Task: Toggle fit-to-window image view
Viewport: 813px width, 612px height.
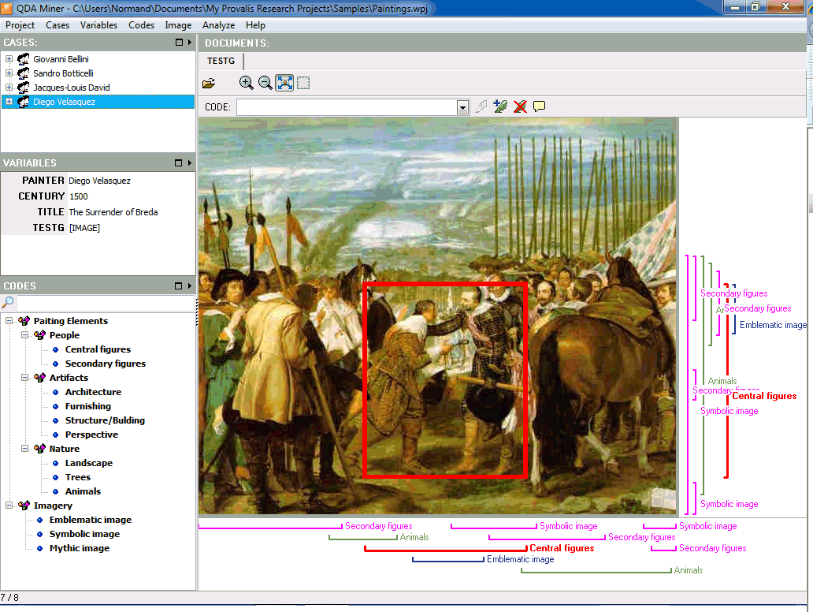Action: 284,83
